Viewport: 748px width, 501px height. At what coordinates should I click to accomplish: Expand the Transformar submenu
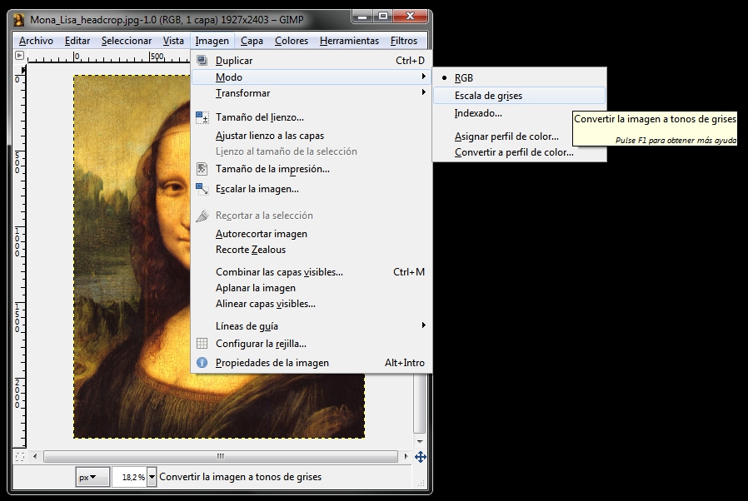click(311, 93)
